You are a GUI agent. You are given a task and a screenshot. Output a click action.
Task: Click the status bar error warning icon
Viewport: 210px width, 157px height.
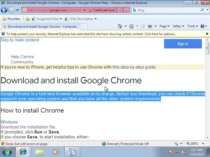(2, 144)
